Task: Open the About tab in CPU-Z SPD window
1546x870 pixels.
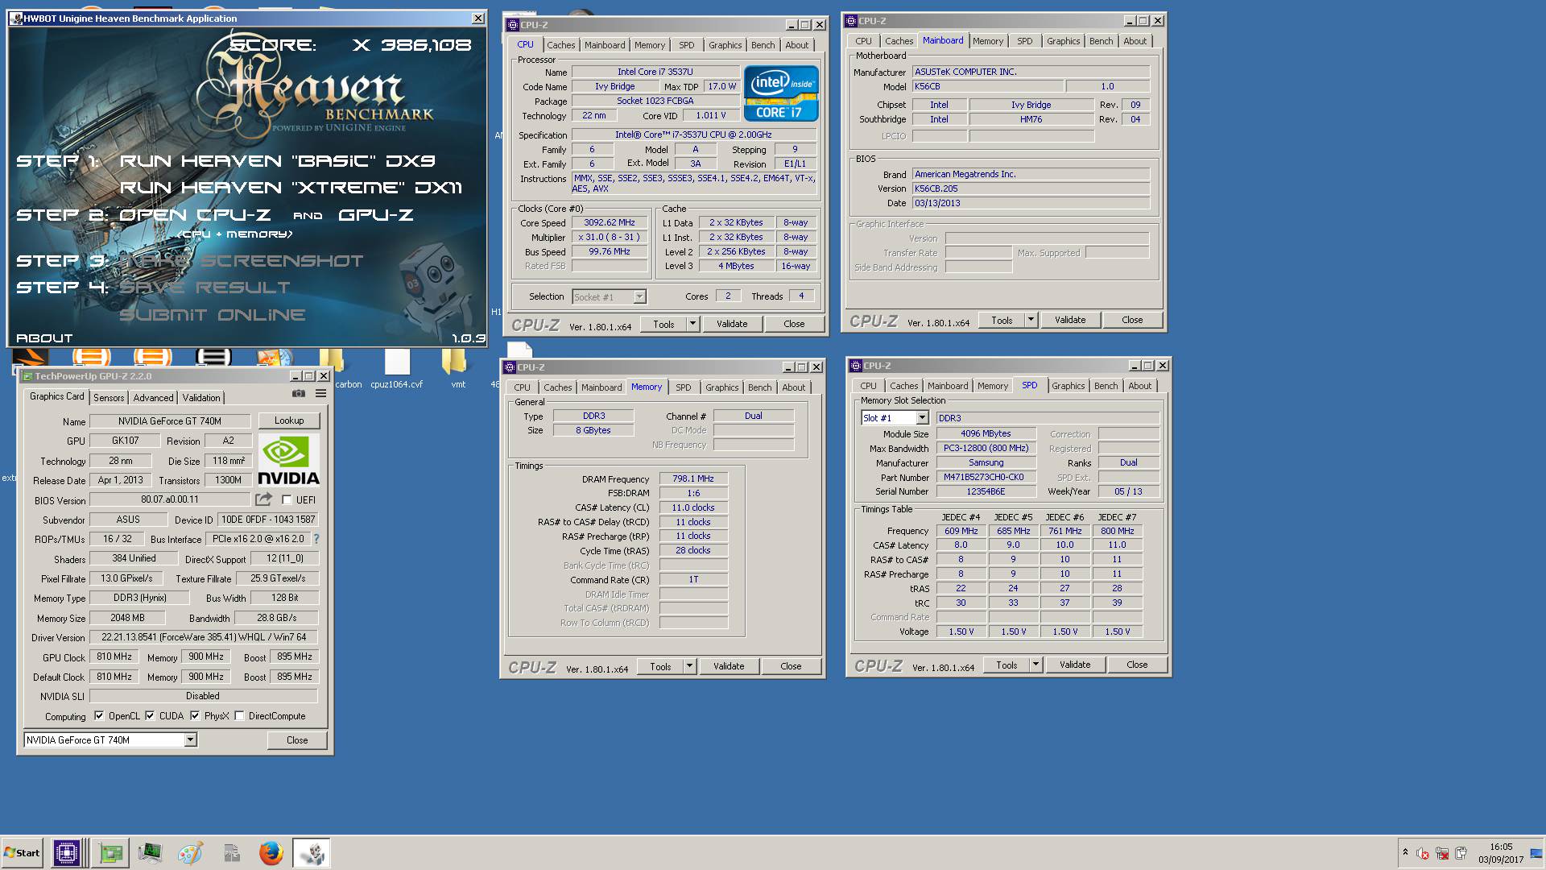Action: point(1139,386)
